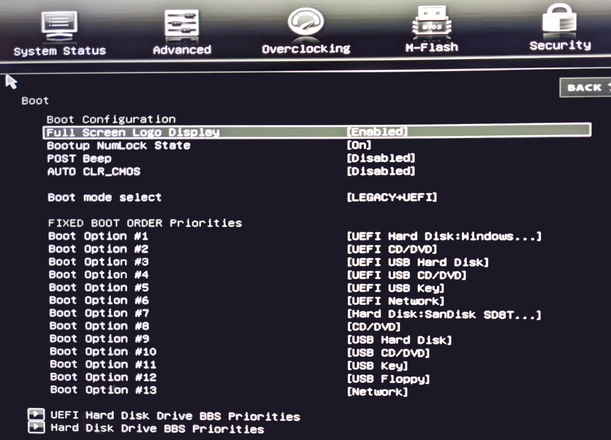
Task: Select the POST Beep label
Action: [79, 159]
